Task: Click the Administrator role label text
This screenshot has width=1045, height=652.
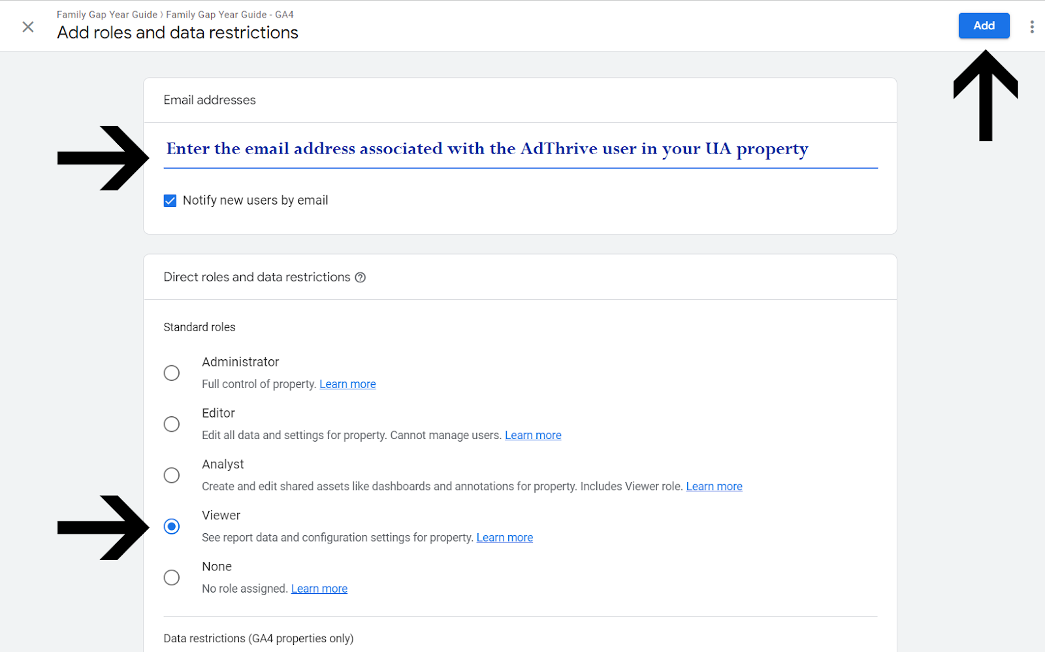Action: (240, 362)
